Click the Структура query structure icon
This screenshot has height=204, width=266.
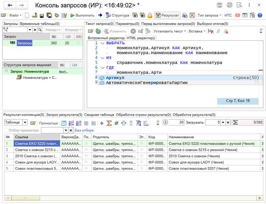click(108, 16)
